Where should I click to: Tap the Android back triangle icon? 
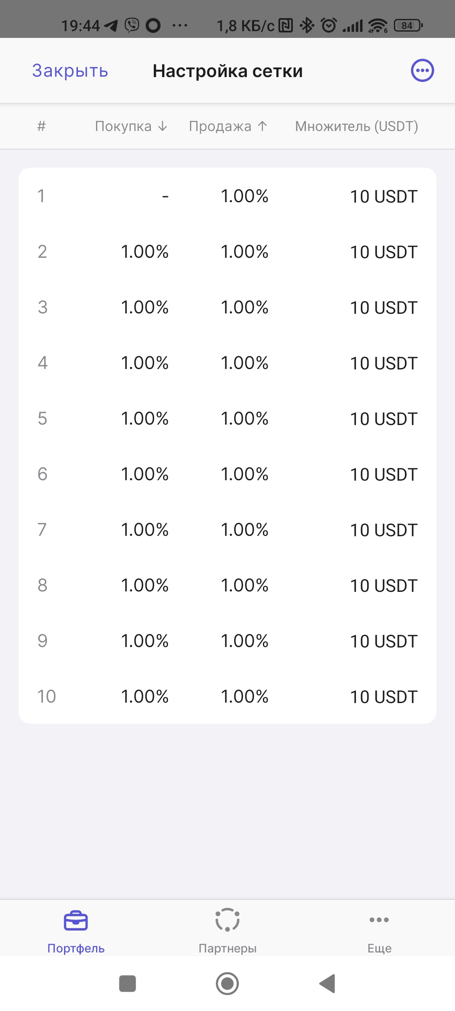[x=327, y=984]
